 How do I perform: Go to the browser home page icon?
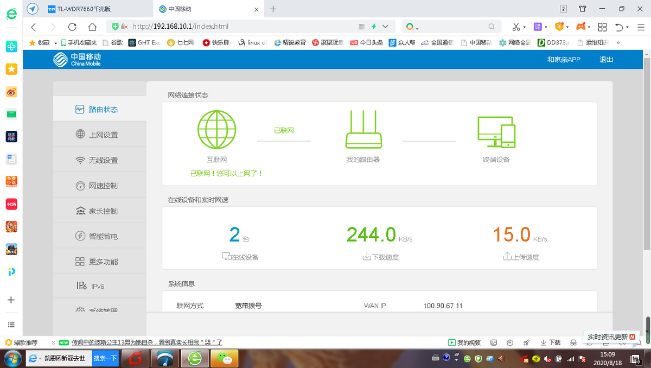(92, 27)
